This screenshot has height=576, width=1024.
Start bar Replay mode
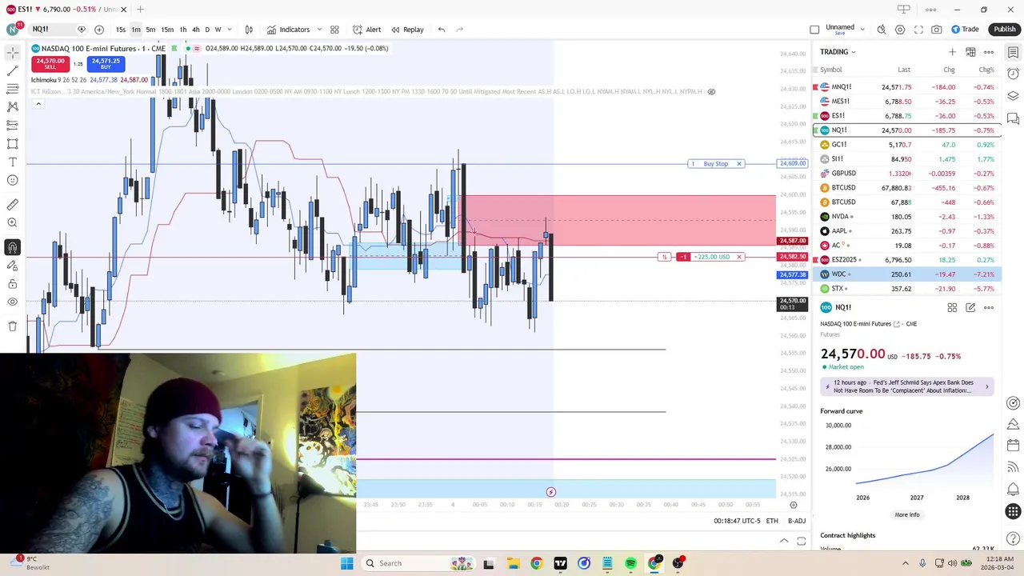click(407, 30)
